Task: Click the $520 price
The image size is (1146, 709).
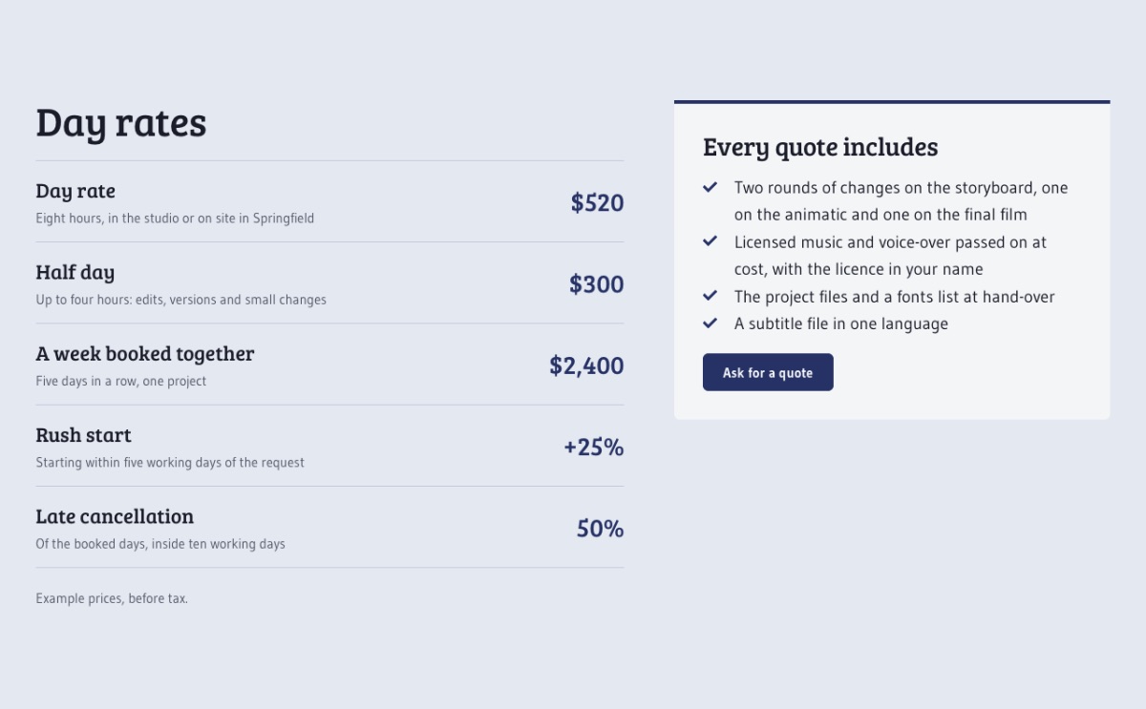Action: (597, 202)
